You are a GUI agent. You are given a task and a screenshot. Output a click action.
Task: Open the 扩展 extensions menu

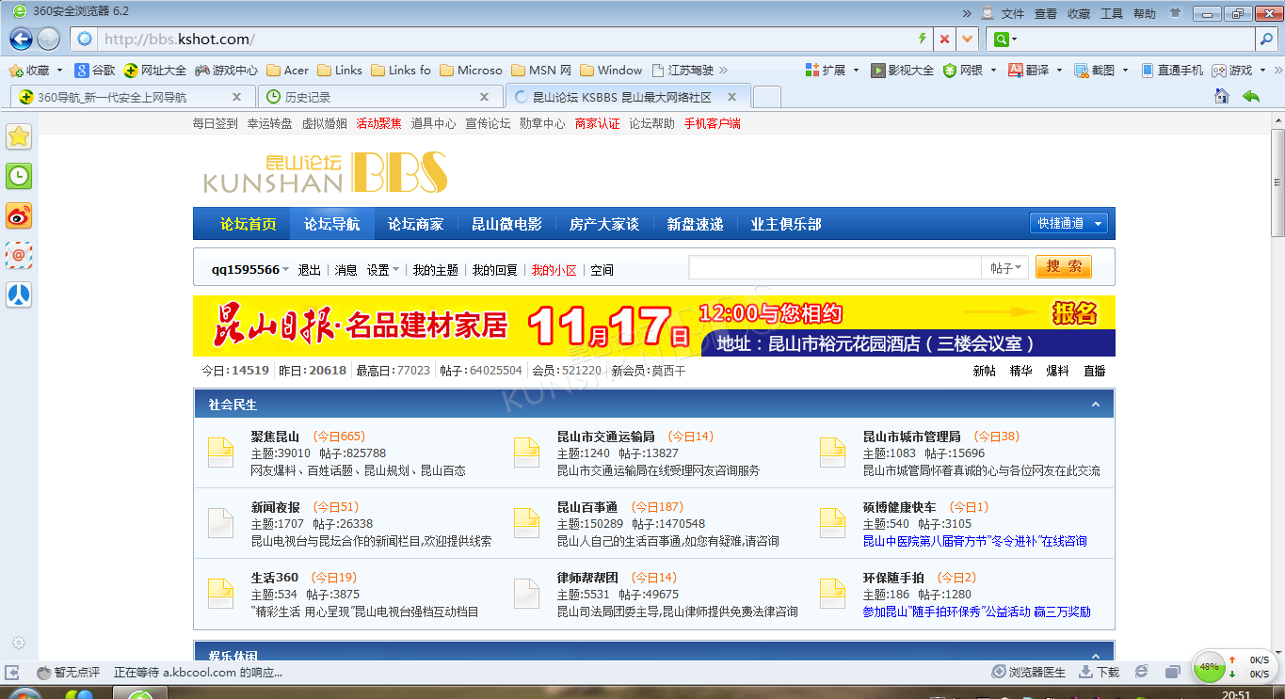coord(831,71)
